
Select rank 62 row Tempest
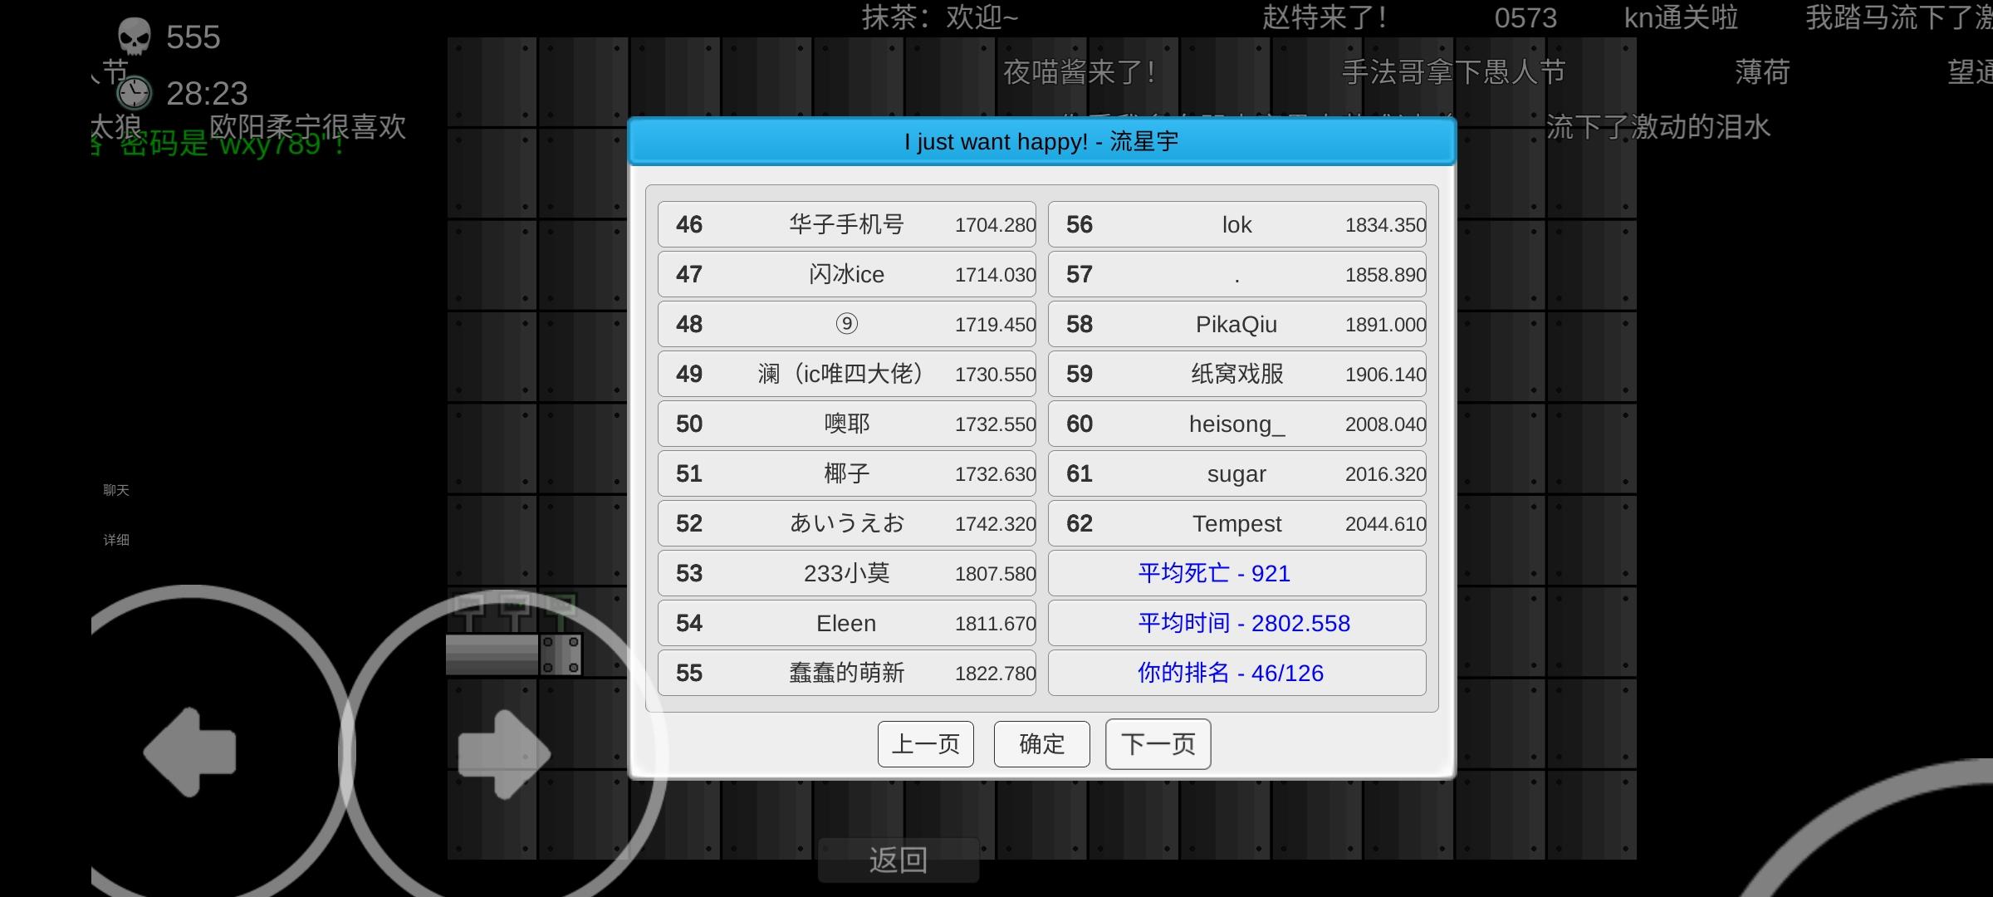(x=1236, y=523)
